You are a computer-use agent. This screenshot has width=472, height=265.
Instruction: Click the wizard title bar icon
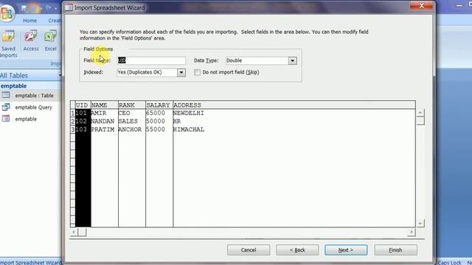69,8
